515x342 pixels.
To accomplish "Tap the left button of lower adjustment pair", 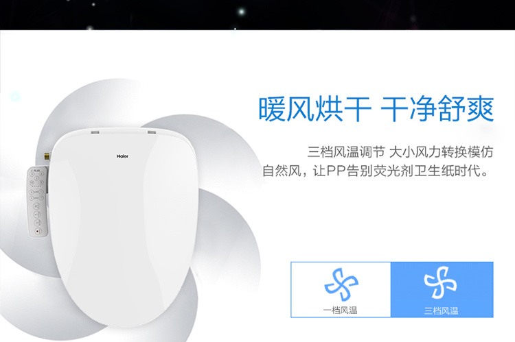I will tap(32, 198).
